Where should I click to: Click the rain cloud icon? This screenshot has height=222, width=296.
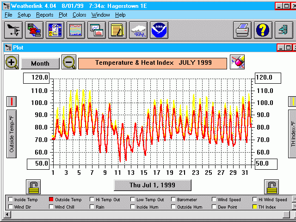pos(138,30)
